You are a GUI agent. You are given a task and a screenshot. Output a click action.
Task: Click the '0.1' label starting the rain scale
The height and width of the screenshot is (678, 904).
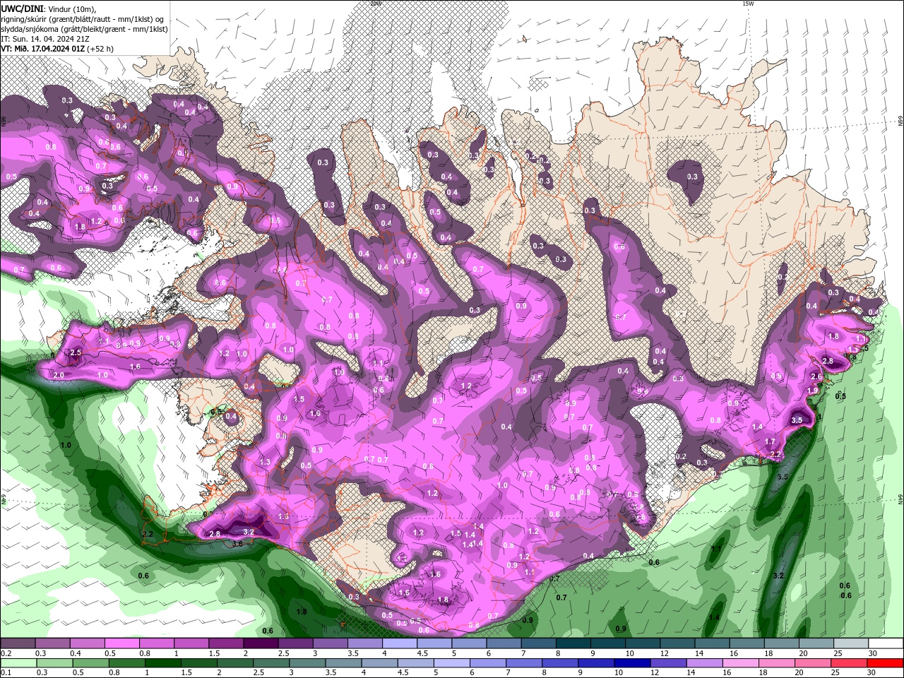(x=6, y=673)
